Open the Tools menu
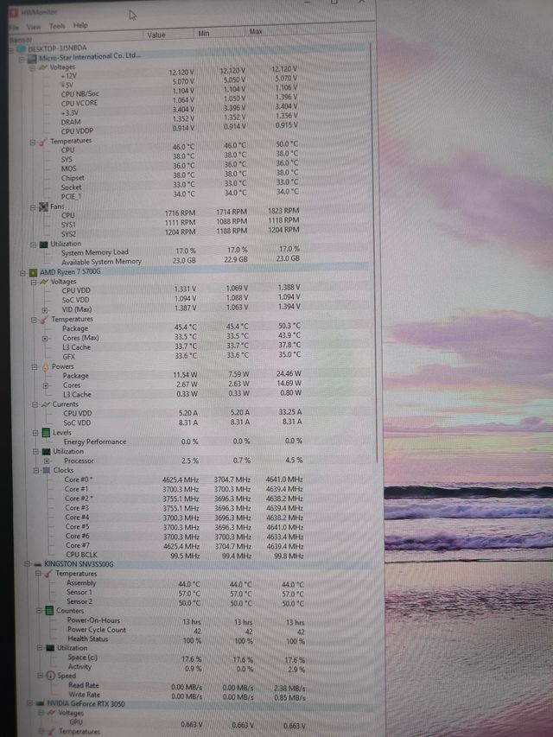This screenshot has height=737, width=553. [57, 26]
